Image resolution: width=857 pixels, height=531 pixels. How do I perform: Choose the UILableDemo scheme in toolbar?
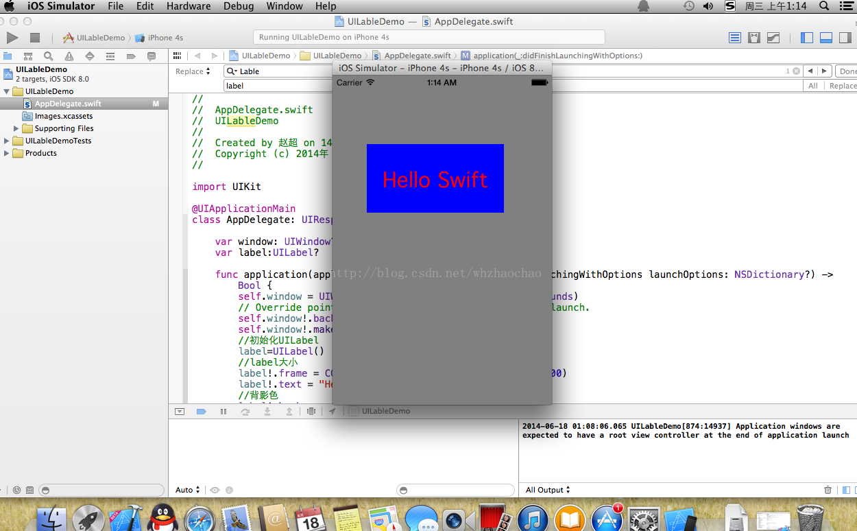pos(94,38)
